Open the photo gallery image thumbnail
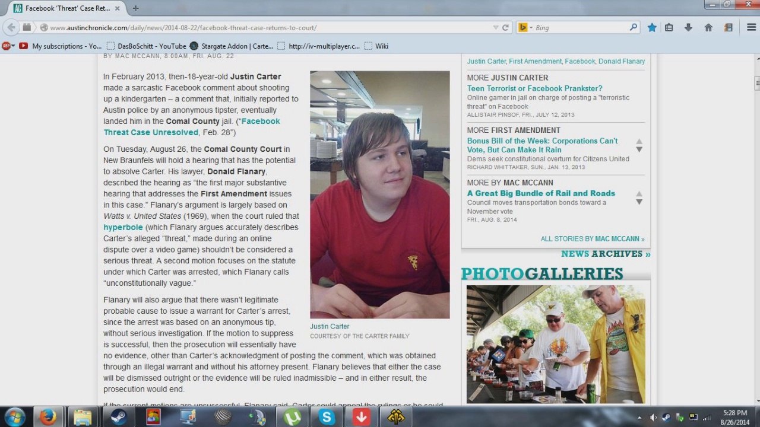 [x=556, y=344]
